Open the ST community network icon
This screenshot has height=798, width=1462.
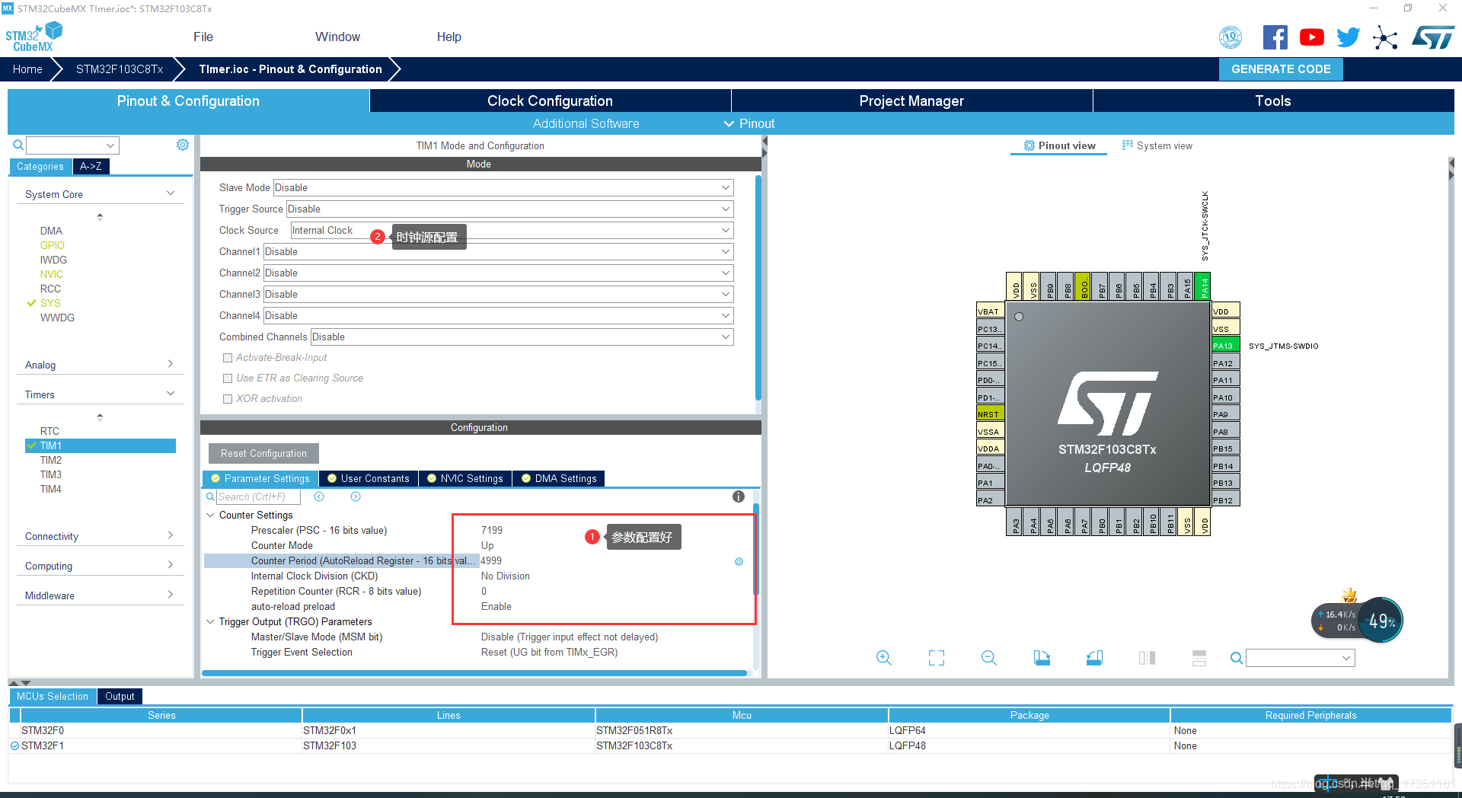click(1385, 37)
